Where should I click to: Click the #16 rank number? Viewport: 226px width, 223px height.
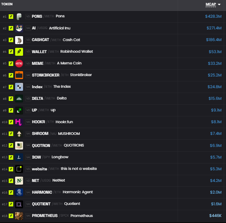(5, 192)
